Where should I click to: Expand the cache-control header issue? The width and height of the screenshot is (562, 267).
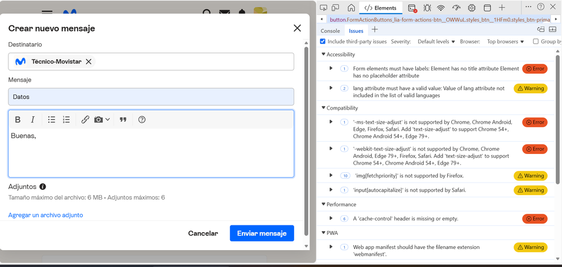tap(331, 218)
